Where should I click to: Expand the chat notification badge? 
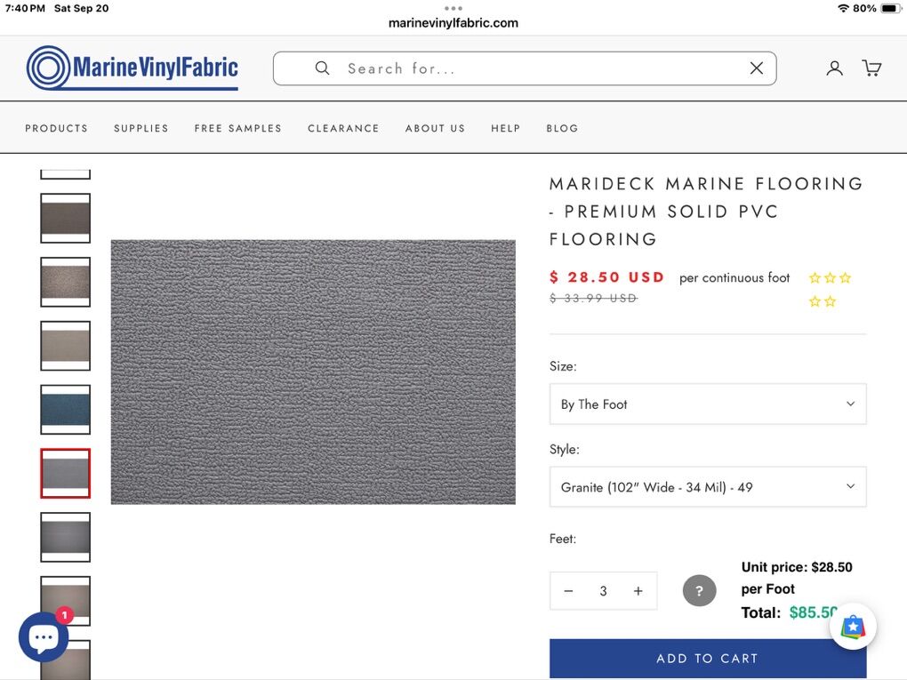click(64, 615)
